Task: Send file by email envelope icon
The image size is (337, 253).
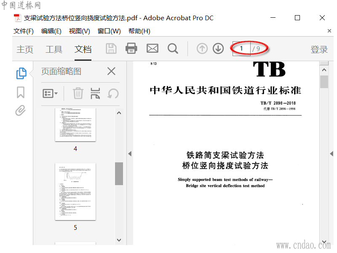Action: point(152,48)
